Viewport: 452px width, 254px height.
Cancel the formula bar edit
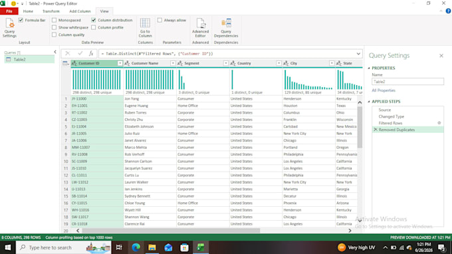coord(67,54)
